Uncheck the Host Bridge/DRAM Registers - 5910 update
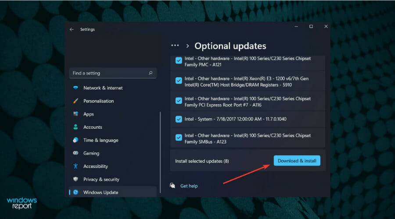Viewport: 395px width, 219px height. tap(179, 81)
